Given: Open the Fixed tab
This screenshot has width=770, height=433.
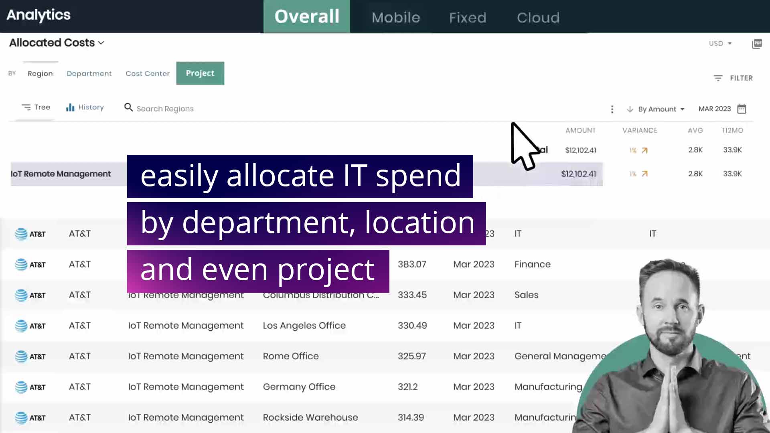Looking at the screenshot, I should pyautogui.click(x=468, y=17).
